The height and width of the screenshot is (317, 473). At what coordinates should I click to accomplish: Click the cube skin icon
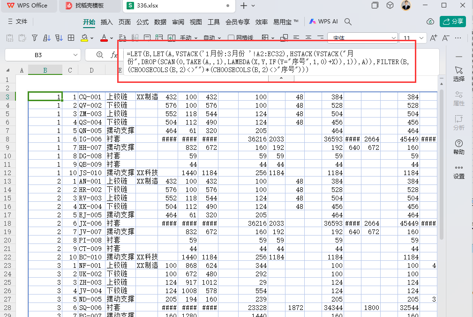tap(390, 5)
